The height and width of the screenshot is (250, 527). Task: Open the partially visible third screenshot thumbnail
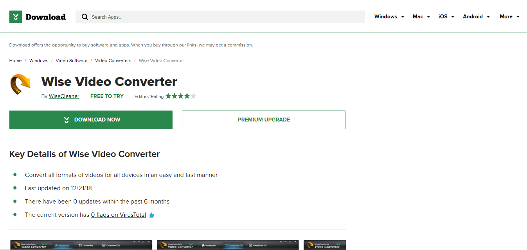click(325, 245)
